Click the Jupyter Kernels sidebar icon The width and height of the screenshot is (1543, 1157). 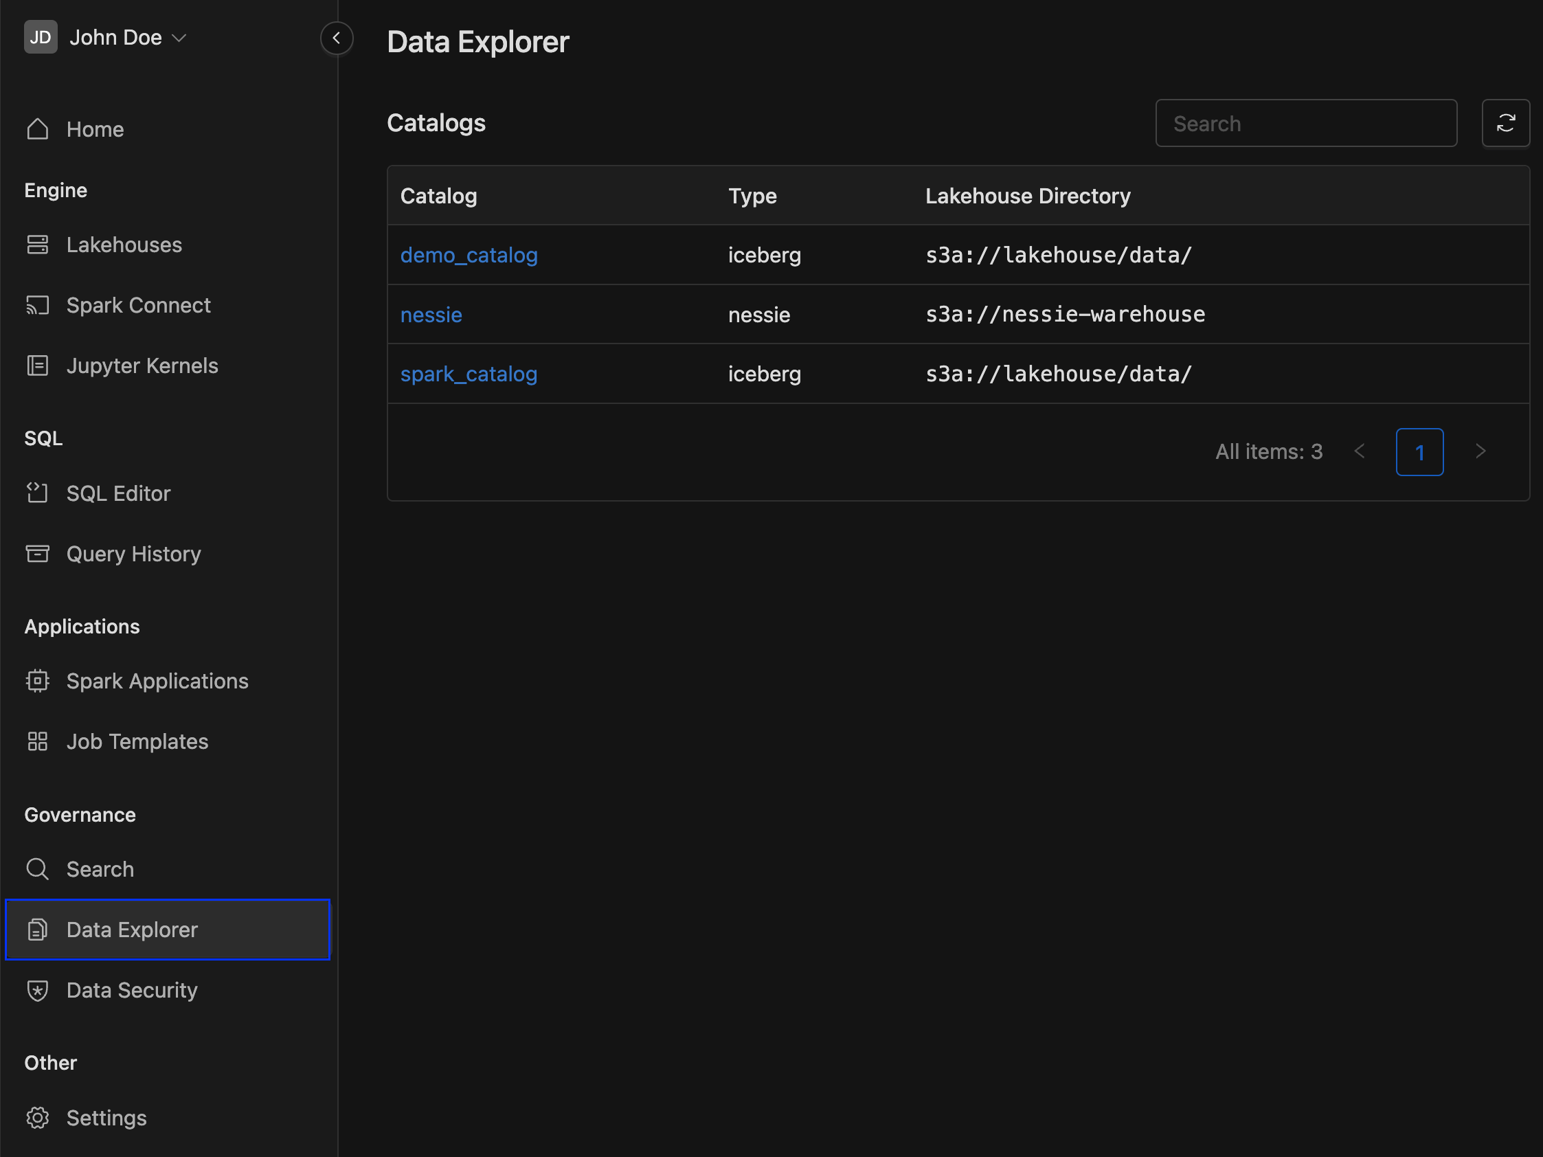(36, 365)
